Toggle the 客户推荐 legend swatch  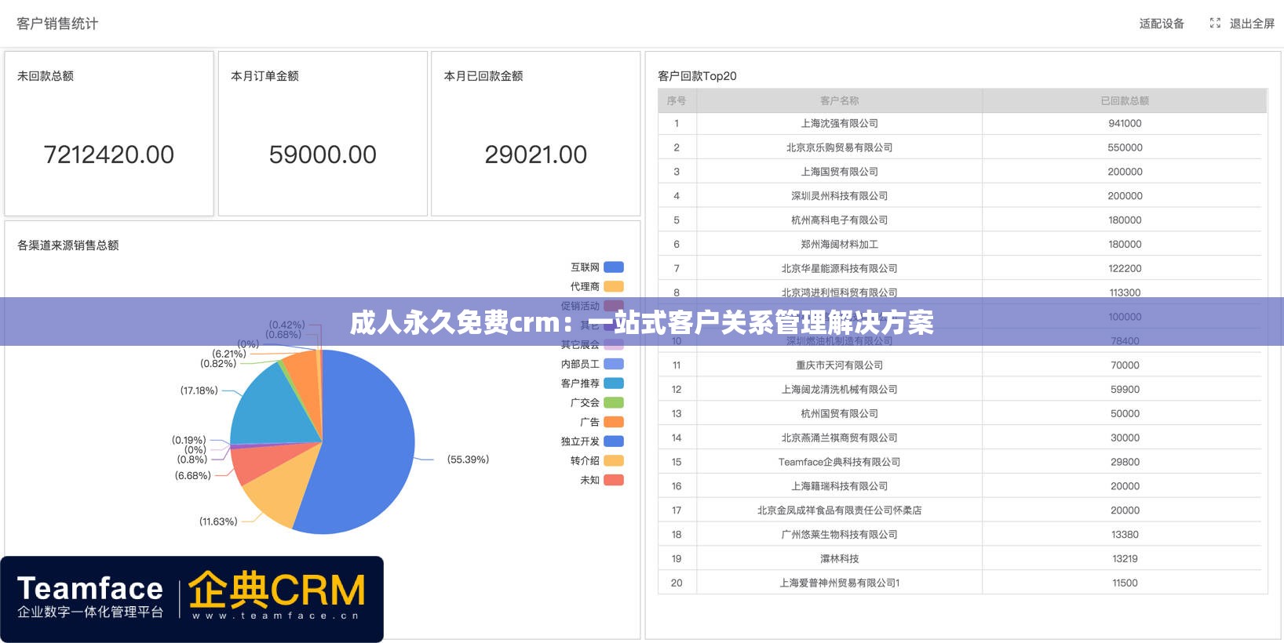[614, 383]
